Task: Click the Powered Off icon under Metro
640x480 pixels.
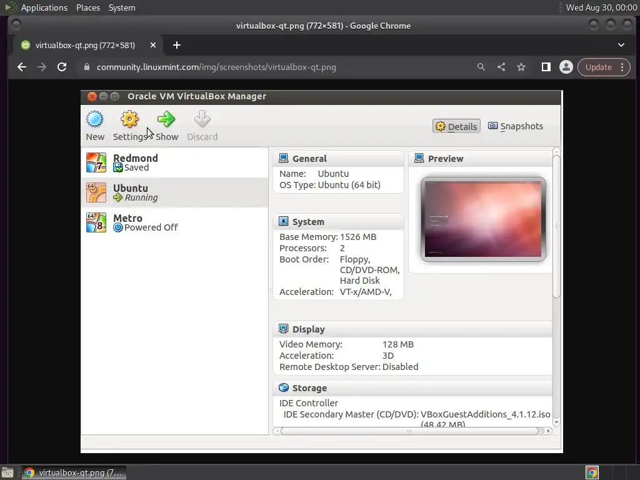Action: click(x=118, y=227)
